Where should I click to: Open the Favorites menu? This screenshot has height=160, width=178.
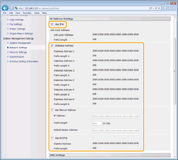point(27,13)
